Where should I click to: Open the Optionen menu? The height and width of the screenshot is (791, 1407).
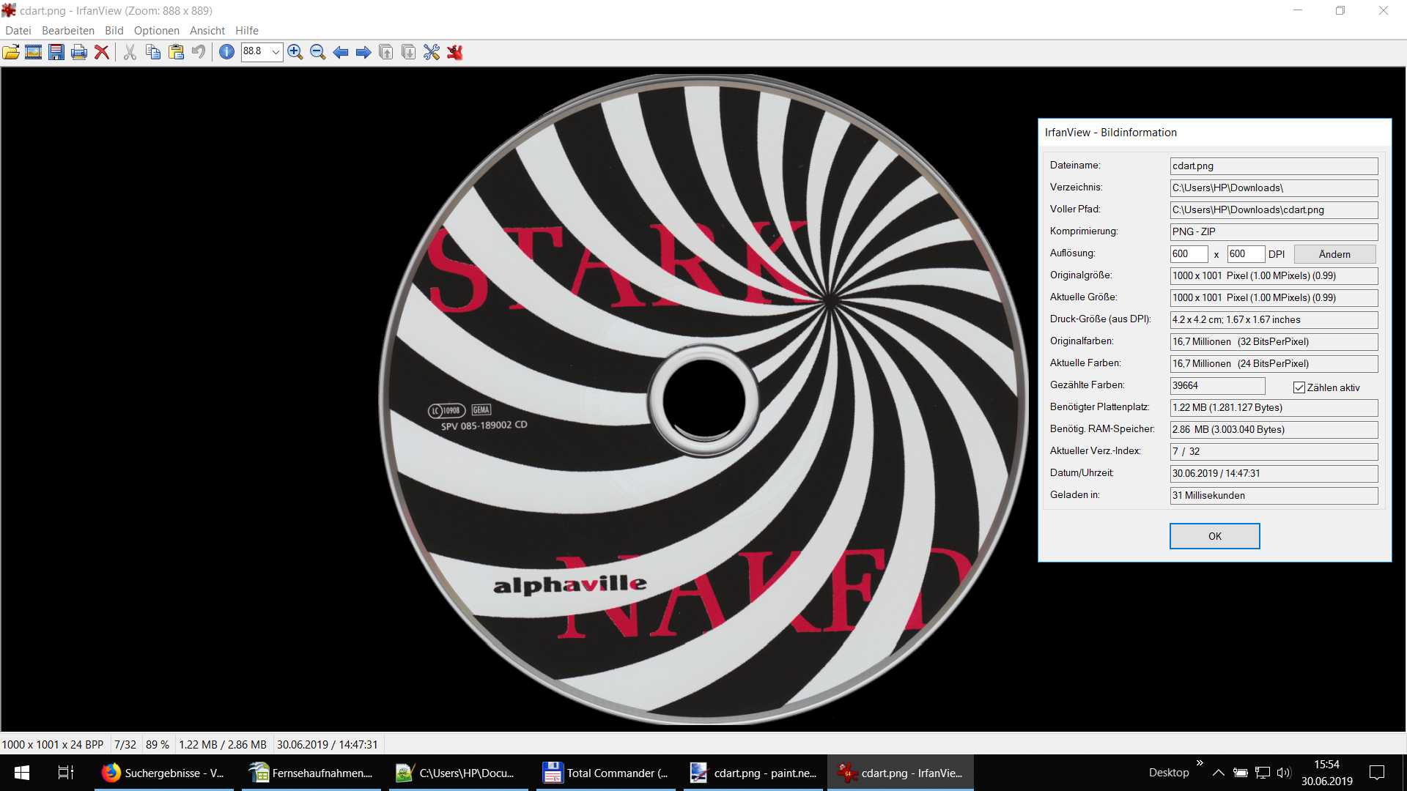pyautogui.click(x=157, y=30)
